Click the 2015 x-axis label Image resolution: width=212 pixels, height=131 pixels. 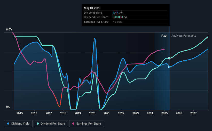(x=20, y=113)
